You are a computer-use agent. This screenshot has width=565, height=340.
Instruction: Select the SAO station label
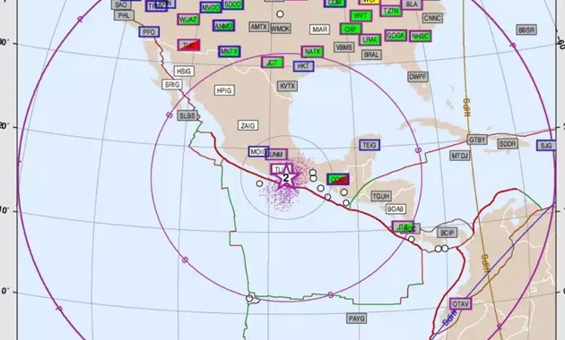tap(121, 4)
